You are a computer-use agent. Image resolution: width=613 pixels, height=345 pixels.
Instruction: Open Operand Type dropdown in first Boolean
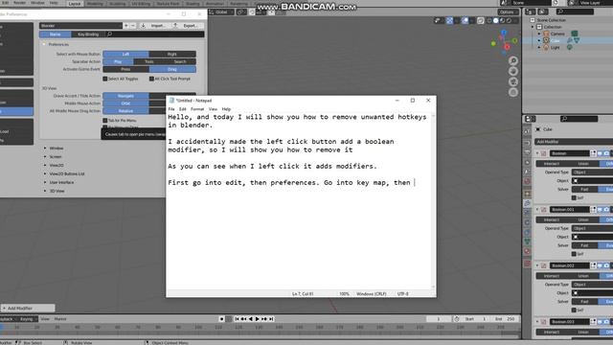(592, 172)
